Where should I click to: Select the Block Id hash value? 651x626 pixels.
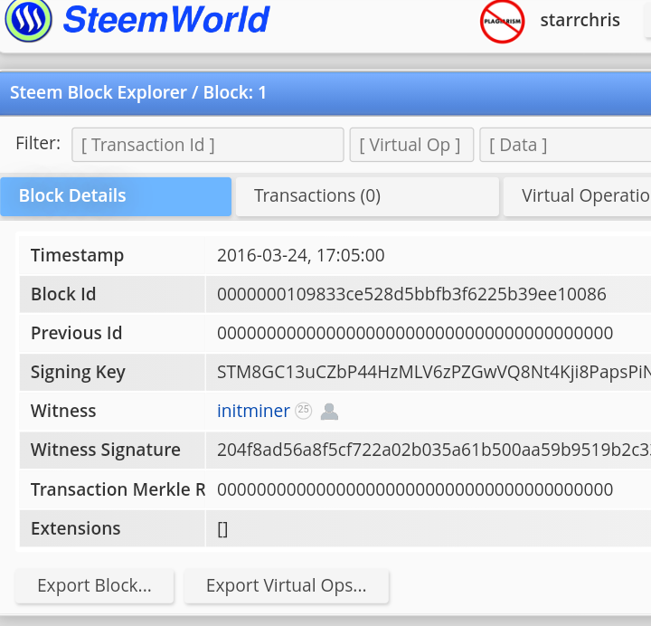coord(411,294)
